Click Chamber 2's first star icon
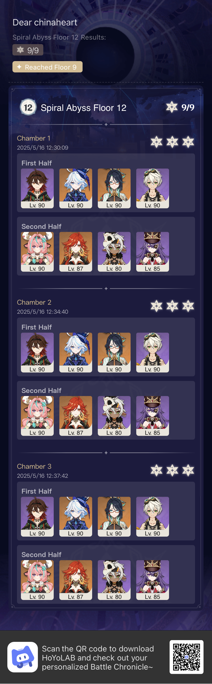This screenshot has width=212, height=684. [157, 306]
